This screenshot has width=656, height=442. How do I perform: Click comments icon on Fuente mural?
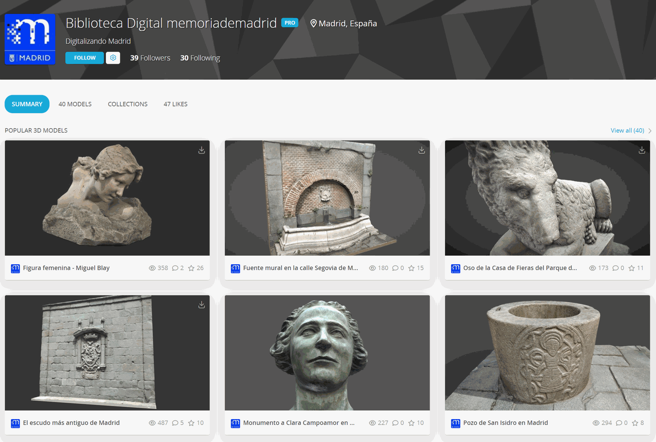[x=395, y=268]
